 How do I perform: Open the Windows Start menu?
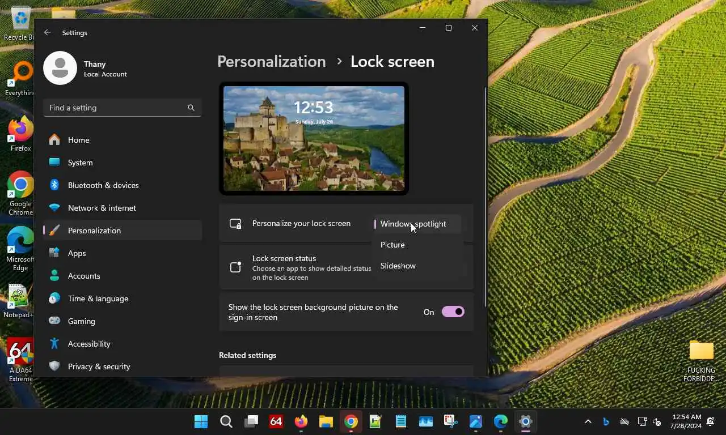point(201,421)
